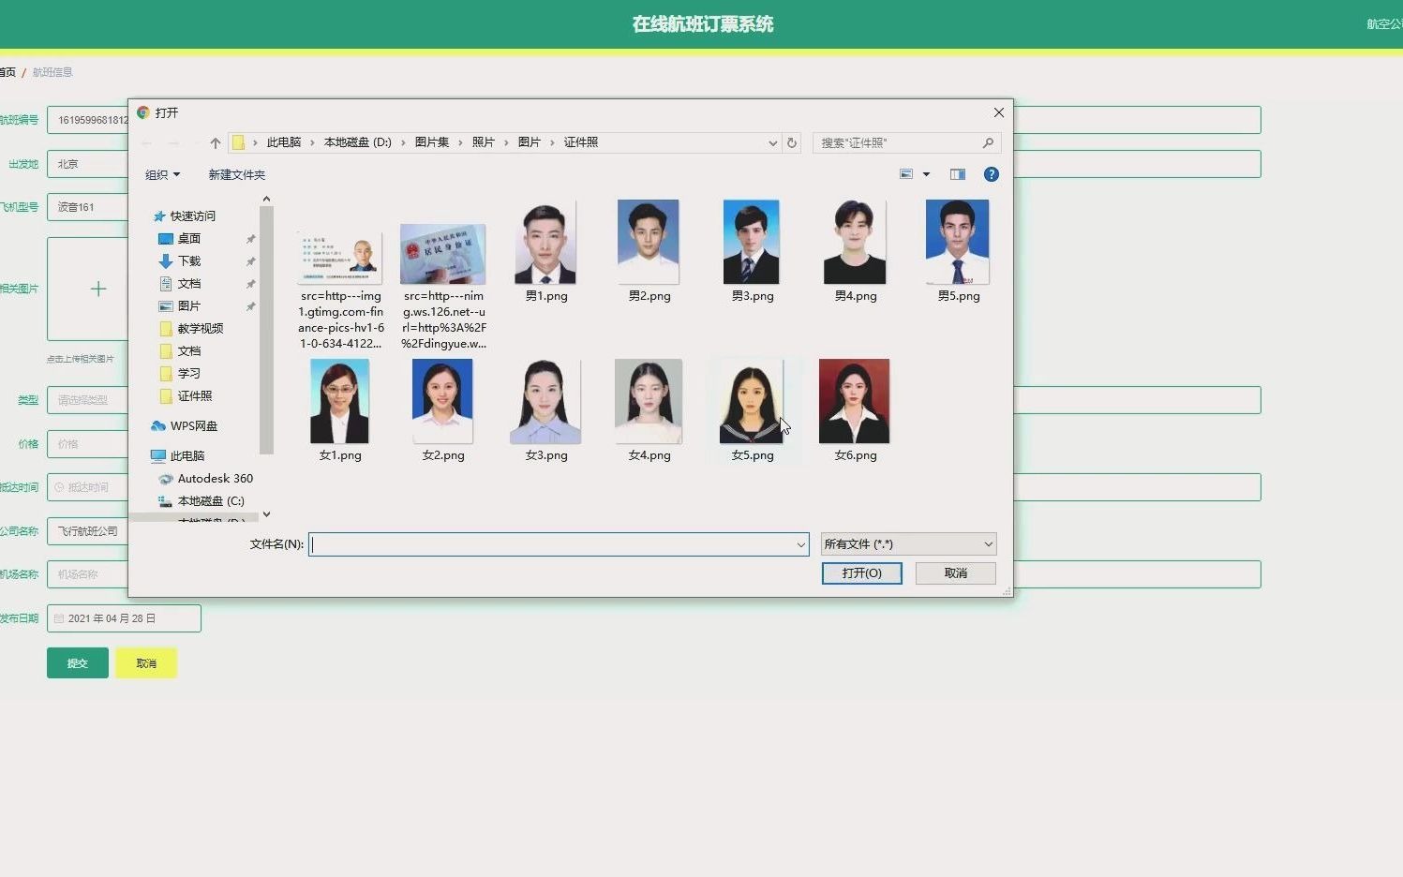1403x877 pixels.
Task: Click the up navigation arrow icon
Action: (x=215, y=141)
